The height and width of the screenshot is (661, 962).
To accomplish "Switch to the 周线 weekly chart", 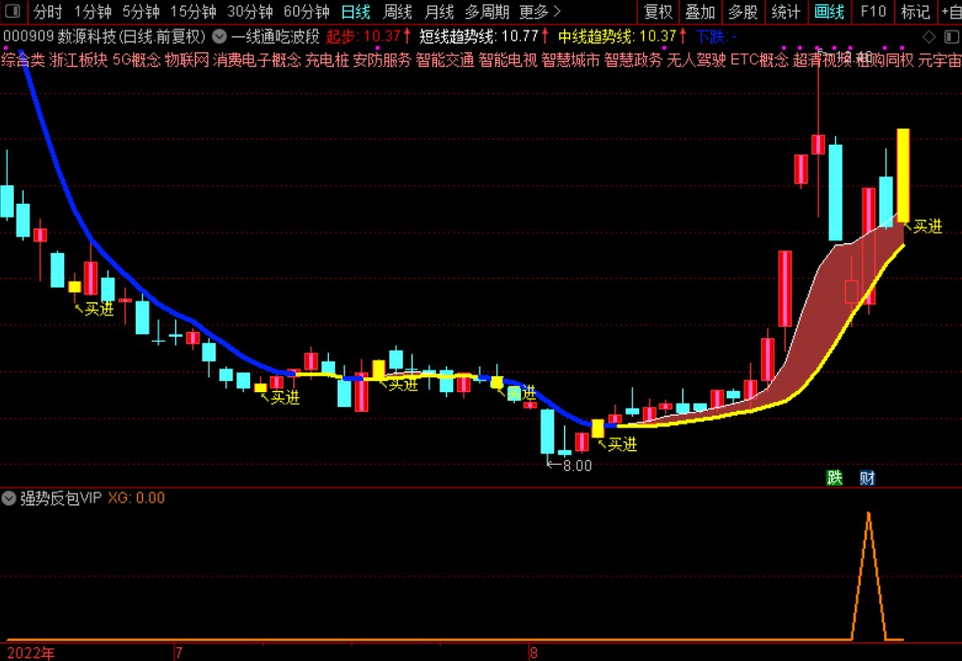I will tap(398, 12).
